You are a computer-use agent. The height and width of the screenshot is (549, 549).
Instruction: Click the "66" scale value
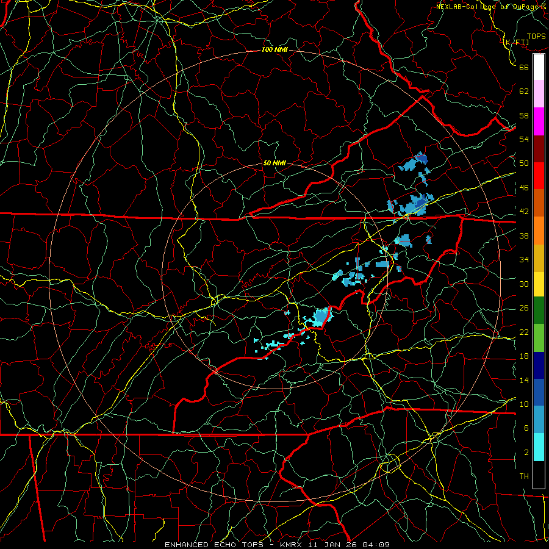coord(524,68)
